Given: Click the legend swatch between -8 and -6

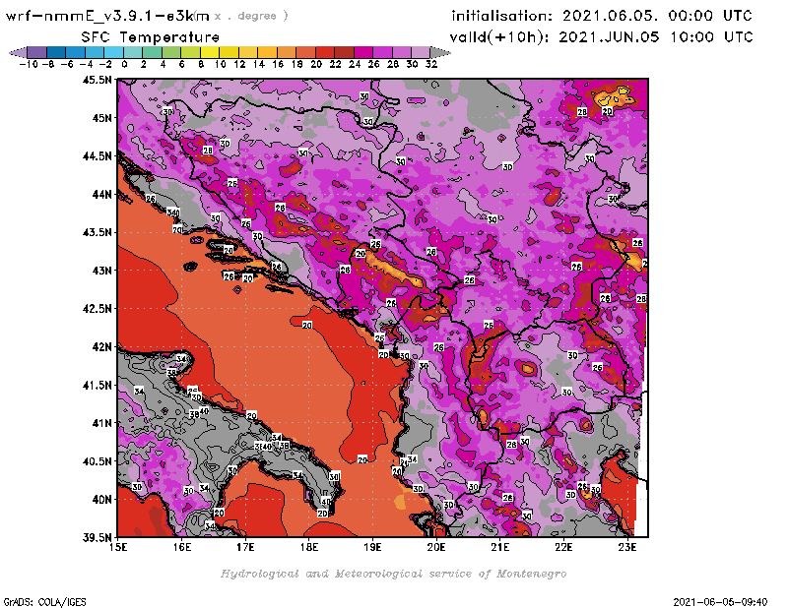Looking at the screenshot, I should point(56,52).
